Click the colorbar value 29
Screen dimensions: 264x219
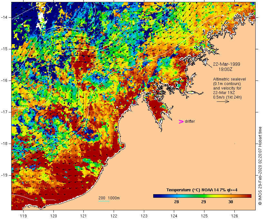tap(203, 202)
